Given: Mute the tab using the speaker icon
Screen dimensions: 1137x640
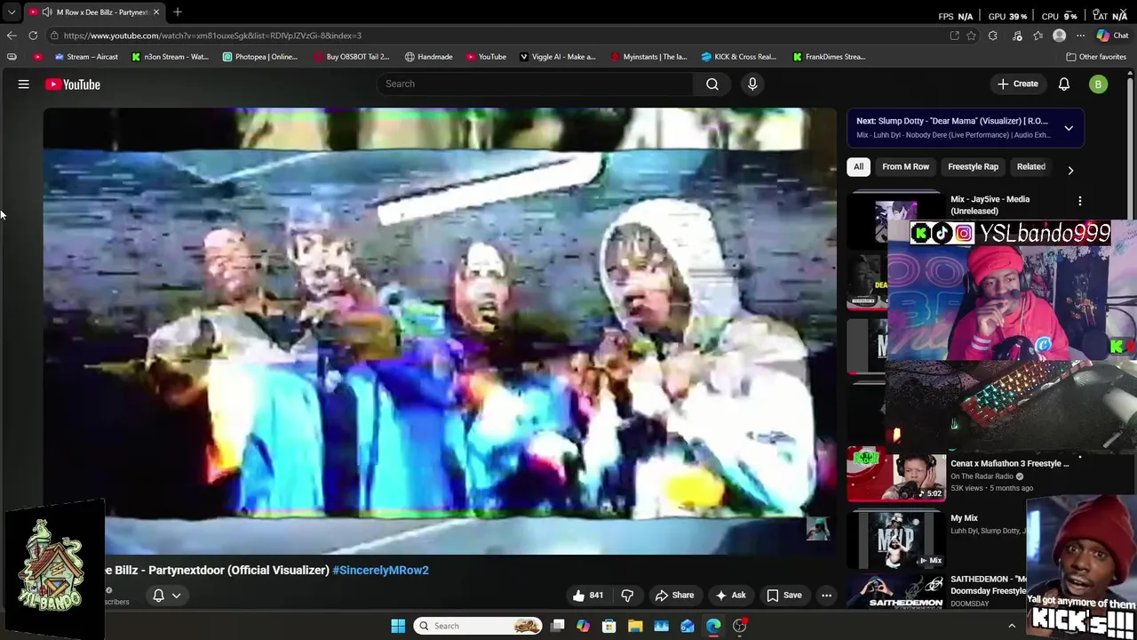Looking at the screenshot, I should coord(47,12).
